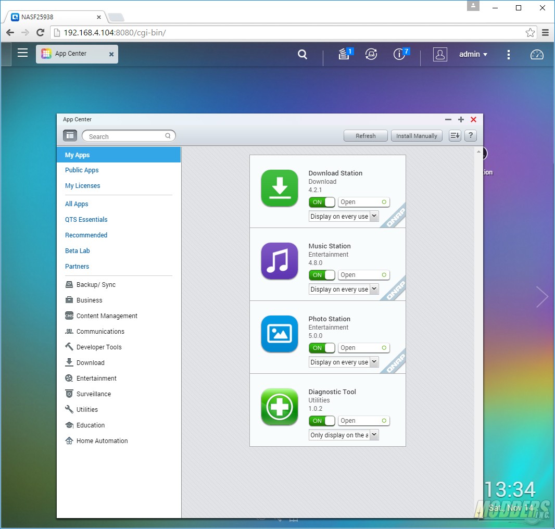Image resolution: width=555 pixels, height=529 pixels.
Task: Click the Music Station app icon
Action: (280, 261)
